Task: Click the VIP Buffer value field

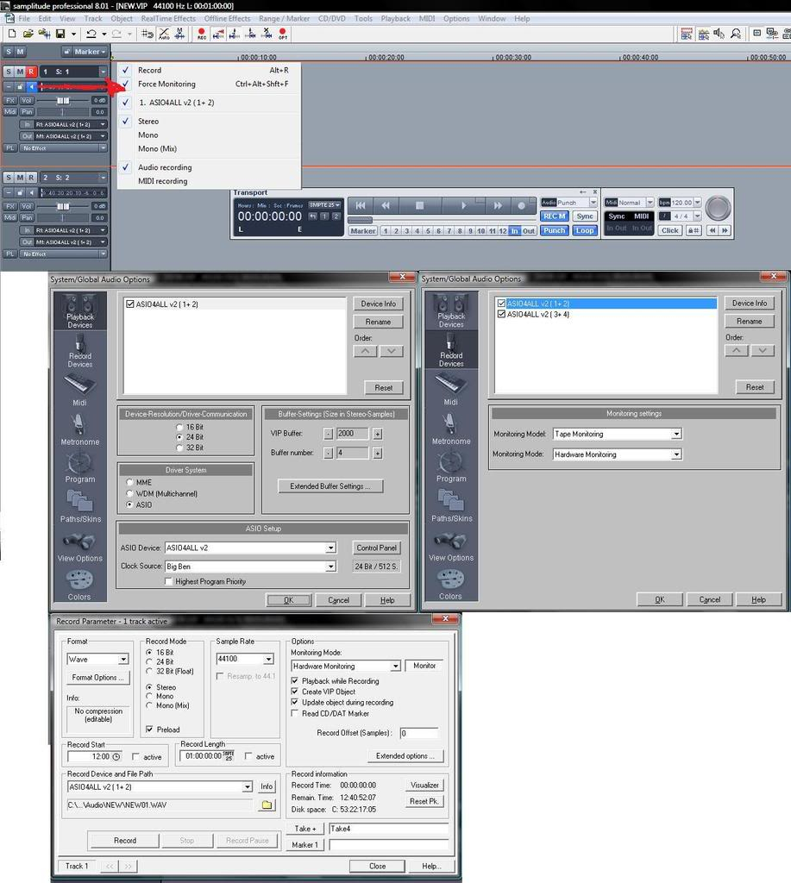Action: [352, 434]
